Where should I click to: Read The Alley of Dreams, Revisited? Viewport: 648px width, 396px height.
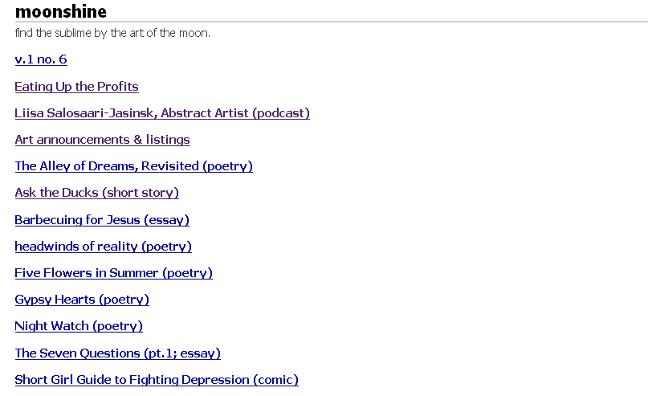coord(133,166)
